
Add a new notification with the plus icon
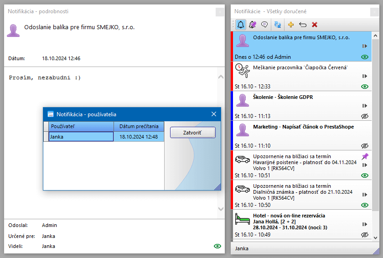pyautogui.click(x=291, y=25)
